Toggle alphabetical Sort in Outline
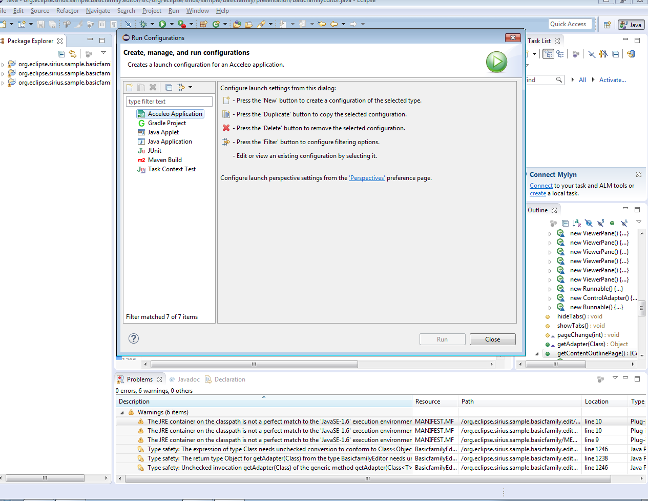This screenshot has height=501, width=648. tap(577, 223)
